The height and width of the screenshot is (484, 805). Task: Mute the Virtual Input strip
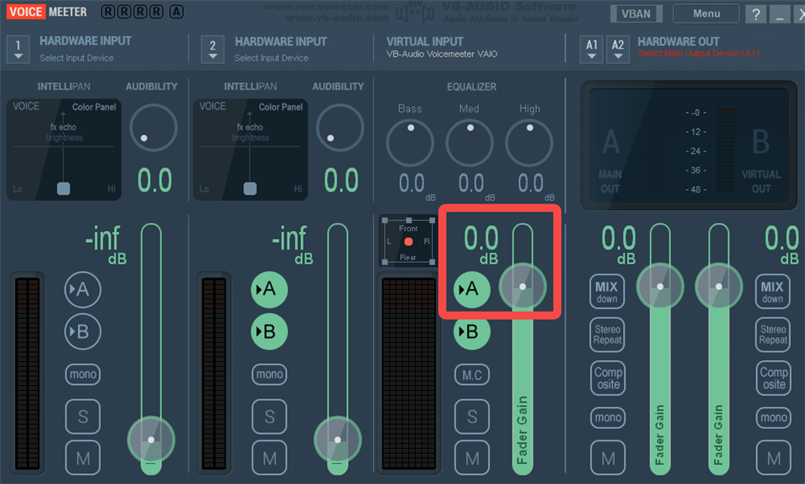472,458
